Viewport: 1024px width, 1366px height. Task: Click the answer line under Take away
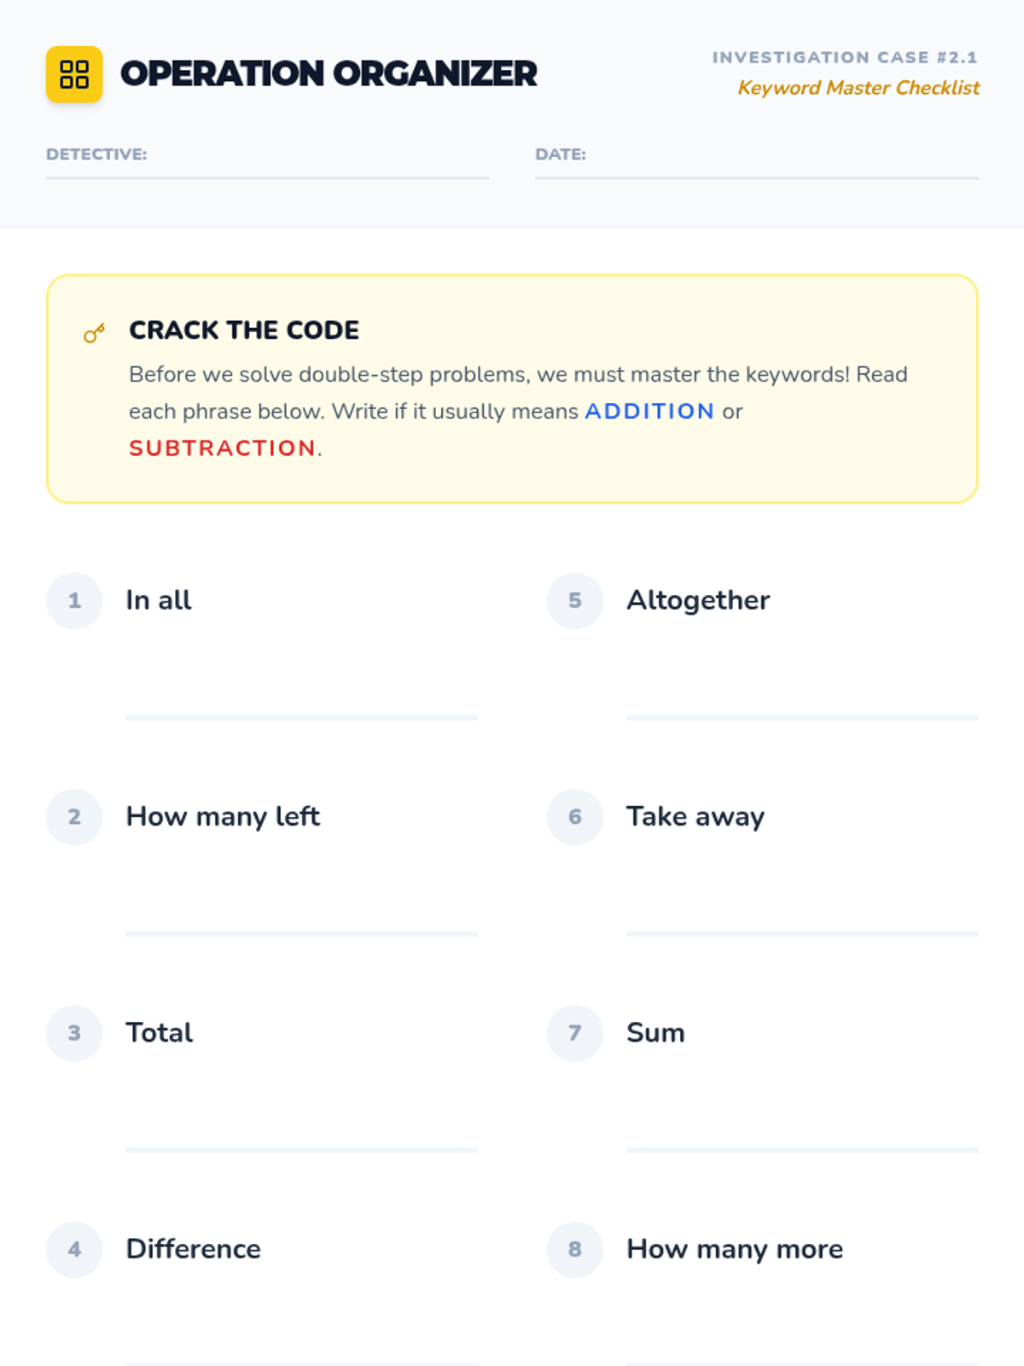802,933
